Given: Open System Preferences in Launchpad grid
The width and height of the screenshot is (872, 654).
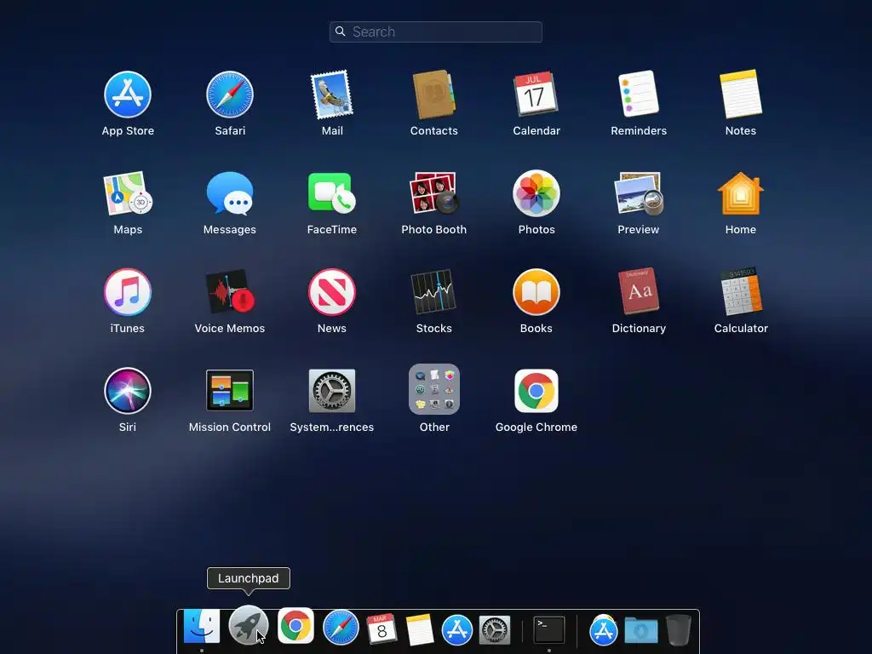Looking at the screenshot, I should 331,390.
